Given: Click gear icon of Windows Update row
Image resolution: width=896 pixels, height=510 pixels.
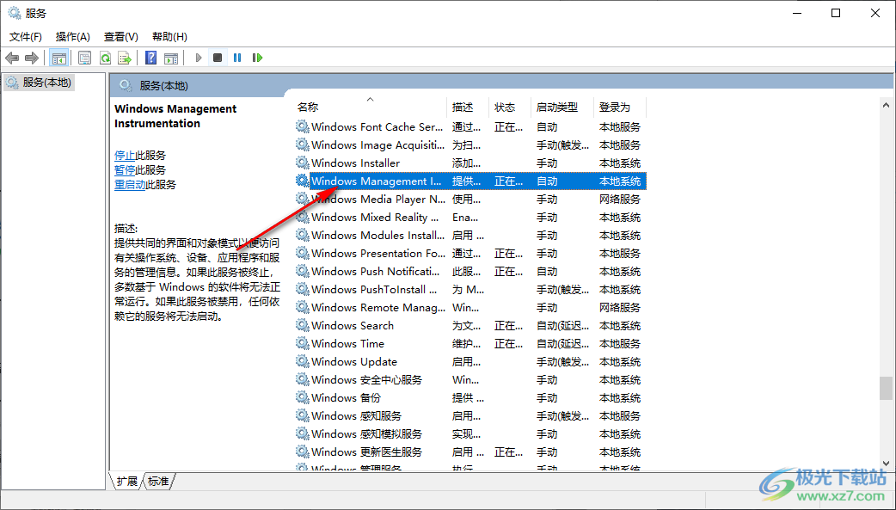Looking at the screenshot, I should [303, 361].
